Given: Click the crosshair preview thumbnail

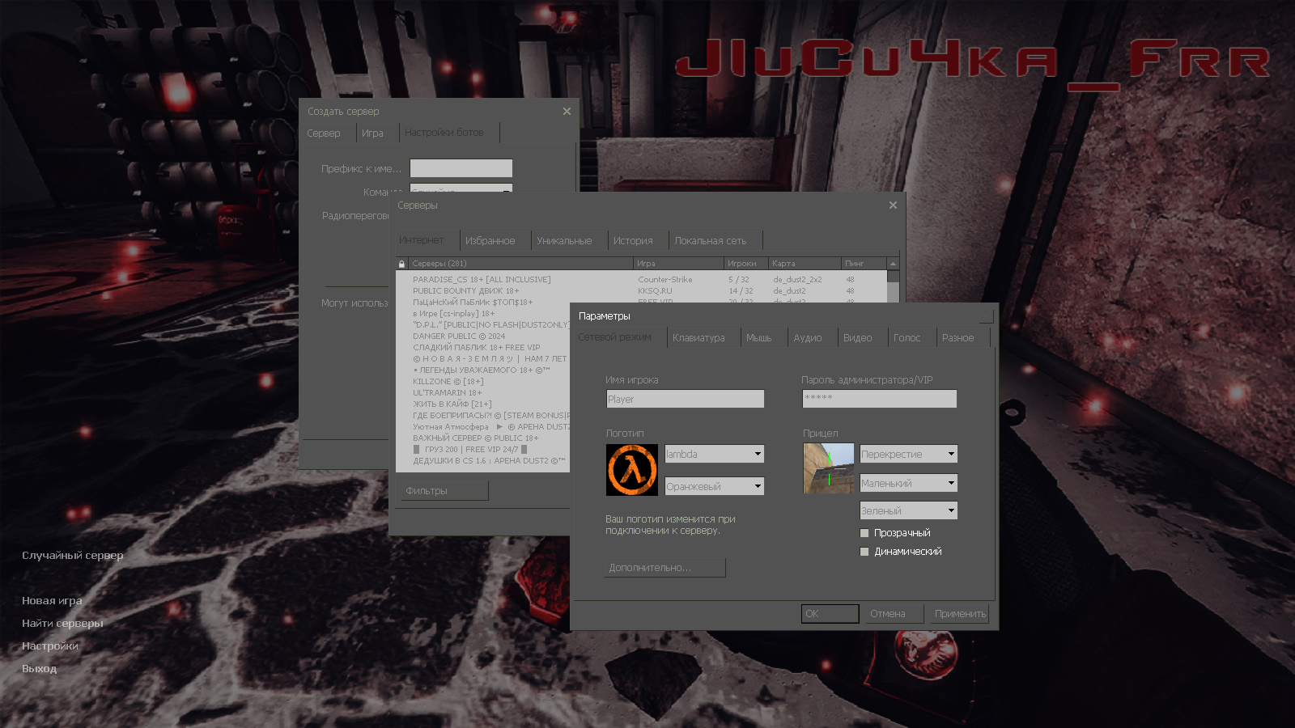Looking at the screenshot, I should click(x=828, y=468).
